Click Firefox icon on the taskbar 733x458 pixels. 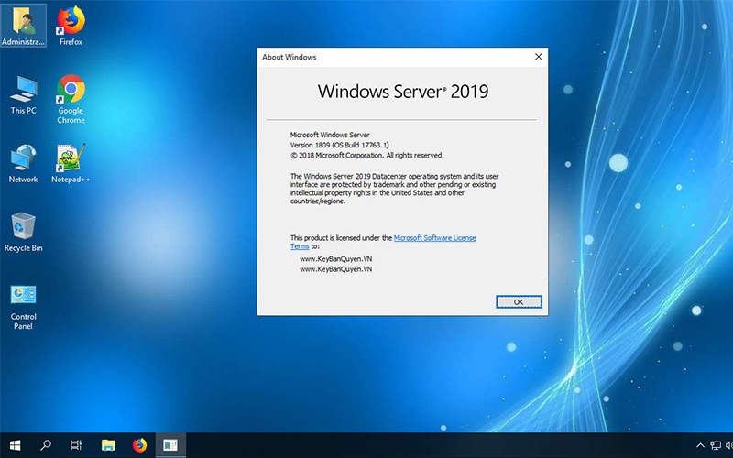139,445
